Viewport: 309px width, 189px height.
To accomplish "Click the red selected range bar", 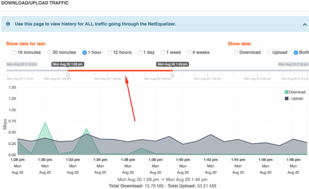I will [120, 71].
